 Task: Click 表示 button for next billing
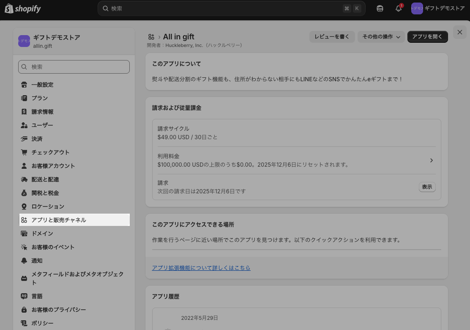[x=427, y=187]
